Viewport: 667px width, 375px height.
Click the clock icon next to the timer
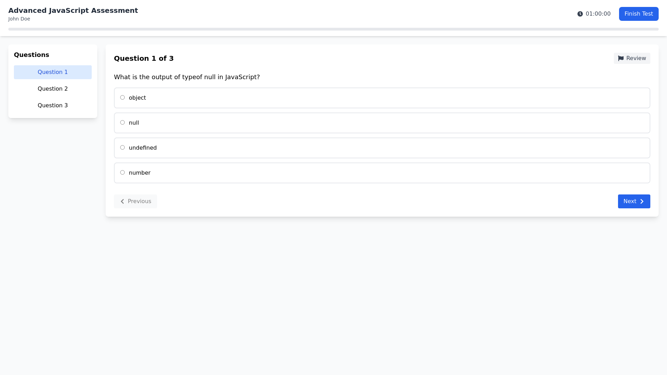pos(580,14)
